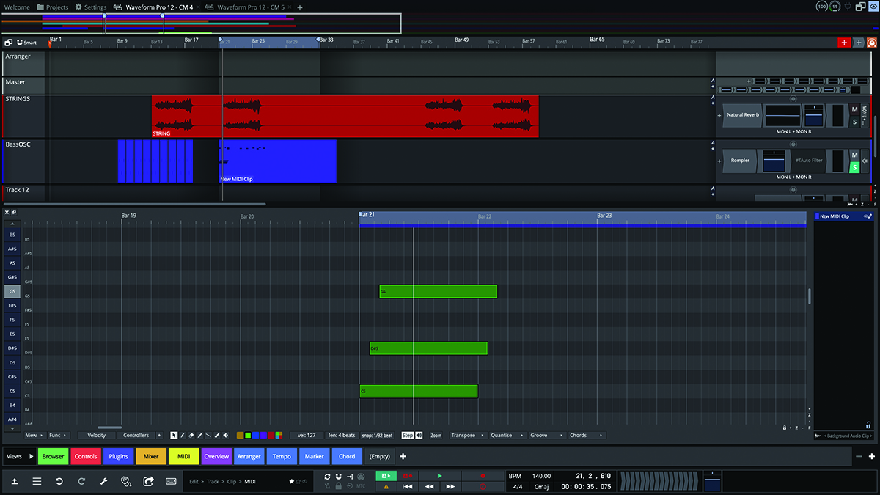Start playback with the green play button
Image resolution: width=880 pixels, height=495 pixels.
[x=440, y=476]
